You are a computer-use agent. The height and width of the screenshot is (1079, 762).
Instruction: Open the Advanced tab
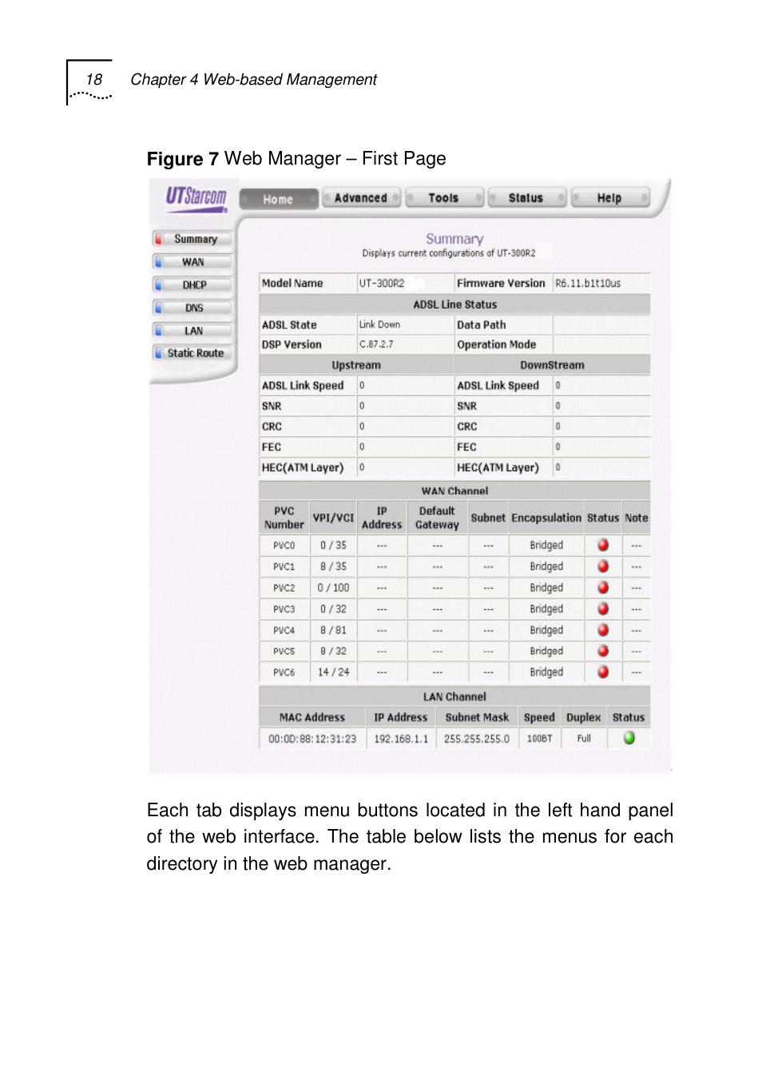(x=361, y=198)
